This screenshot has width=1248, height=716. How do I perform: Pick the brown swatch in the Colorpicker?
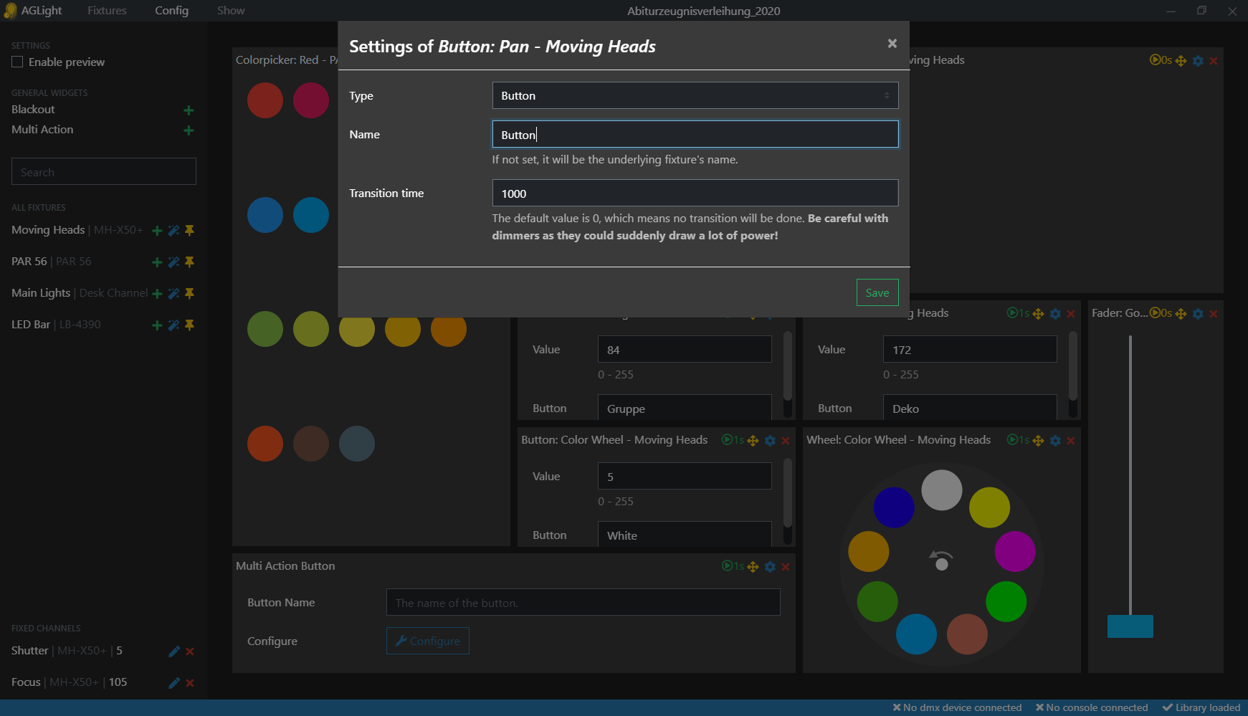tap(311, 444)
